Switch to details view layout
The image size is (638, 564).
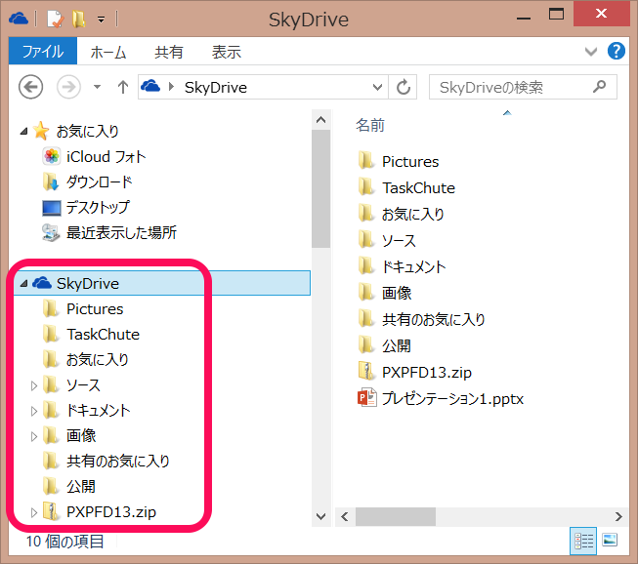[x=583, y=541]
